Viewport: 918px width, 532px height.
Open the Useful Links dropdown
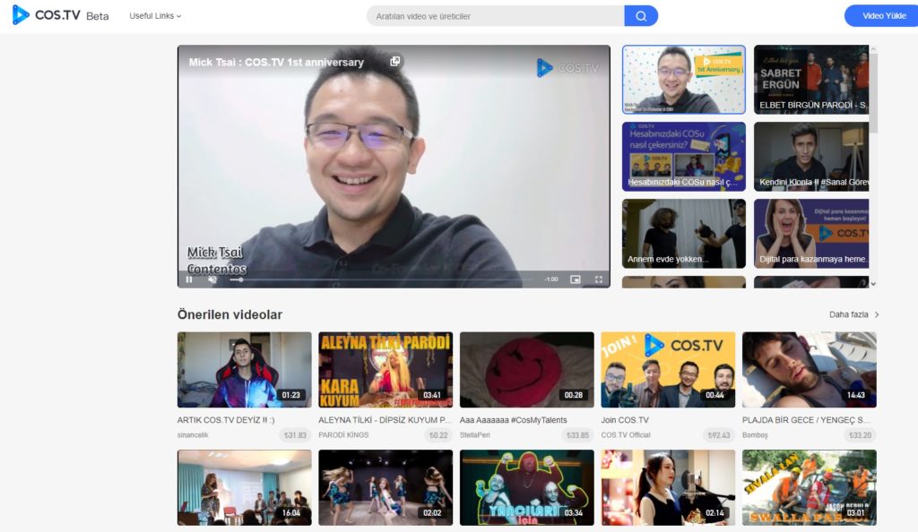point(155,16)
